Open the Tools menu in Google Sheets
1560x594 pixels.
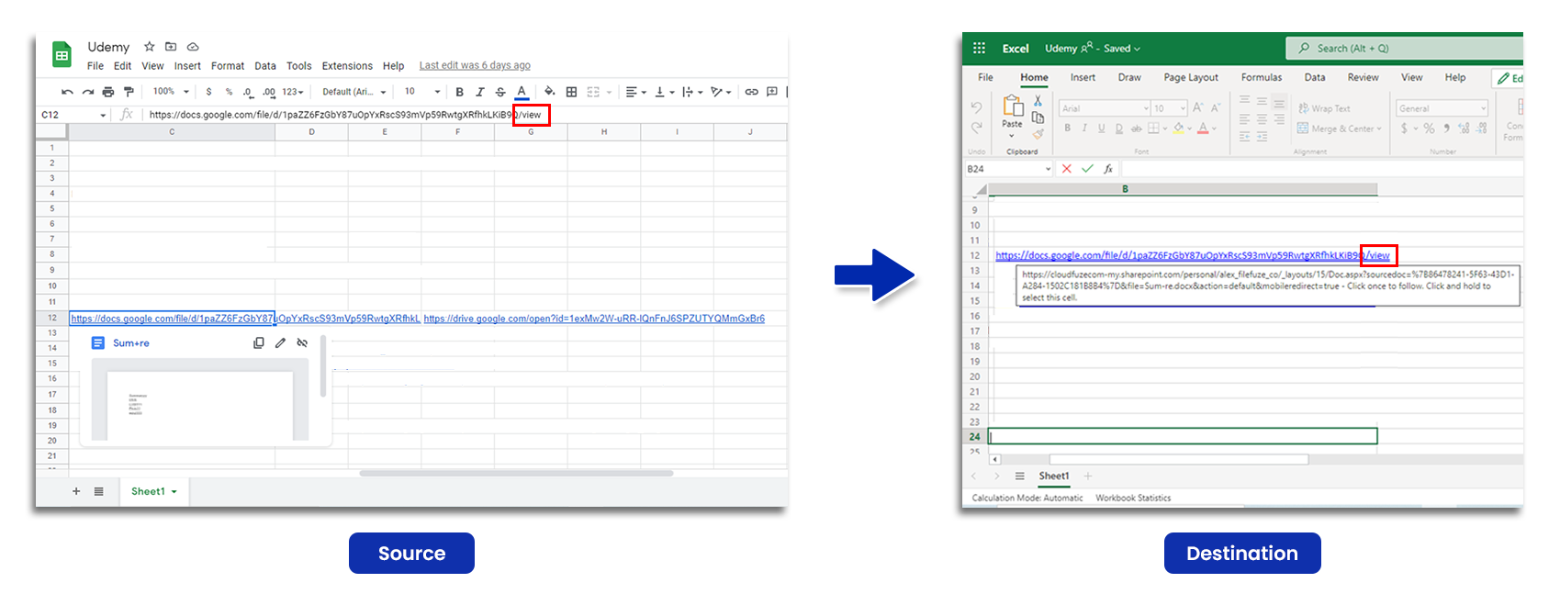click(x=298, y=66)
